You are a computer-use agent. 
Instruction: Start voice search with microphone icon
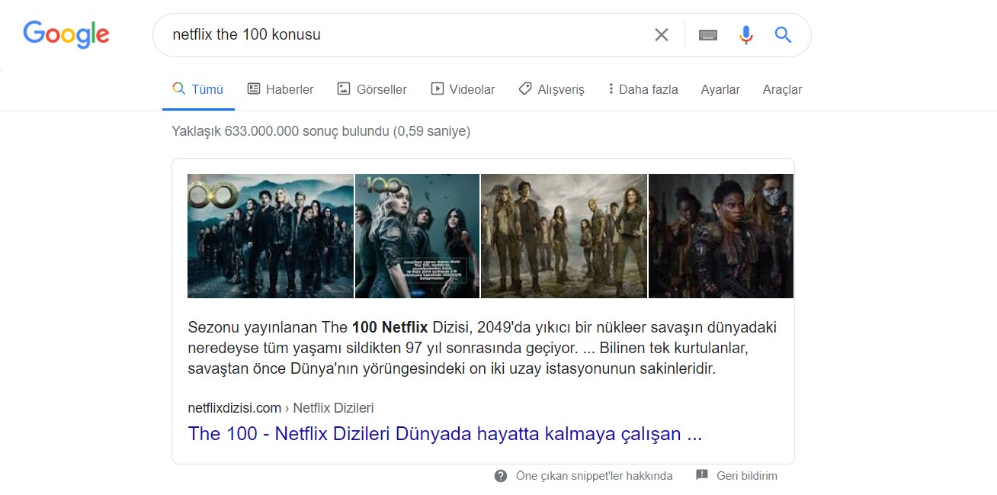pos(746,35)
